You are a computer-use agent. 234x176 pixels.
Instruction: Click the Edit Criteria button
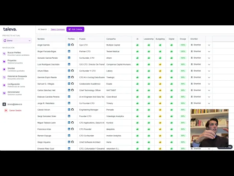click(75, 29)
